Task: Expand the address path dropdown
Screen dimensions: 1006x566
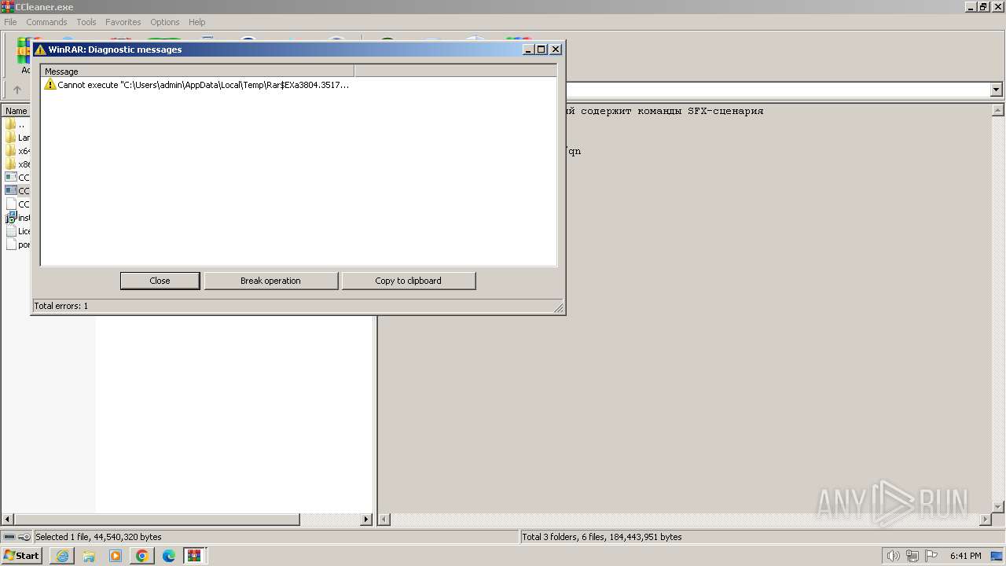Action: [996, 90]
